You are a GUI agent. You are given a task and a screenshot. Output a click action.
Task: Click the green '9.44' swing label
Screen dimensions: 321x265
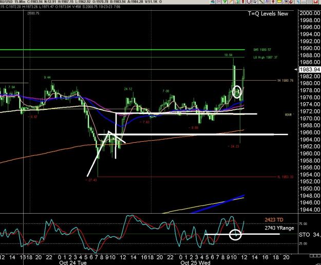tap(47, 78)
